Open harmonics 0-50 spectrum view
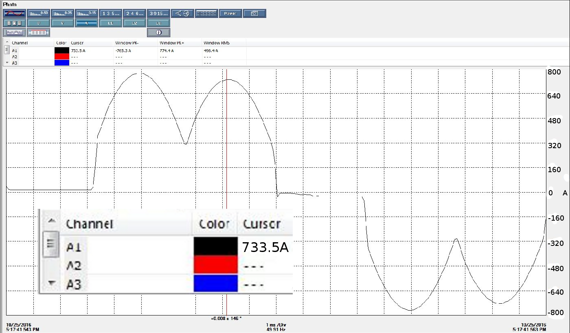The height and width of the screenshot is (333, 570). (39, 13)
